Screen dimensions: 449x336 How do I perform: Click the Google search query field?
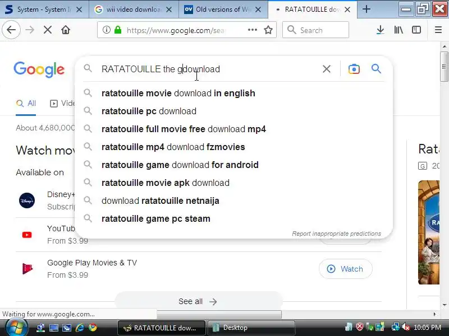209,69
